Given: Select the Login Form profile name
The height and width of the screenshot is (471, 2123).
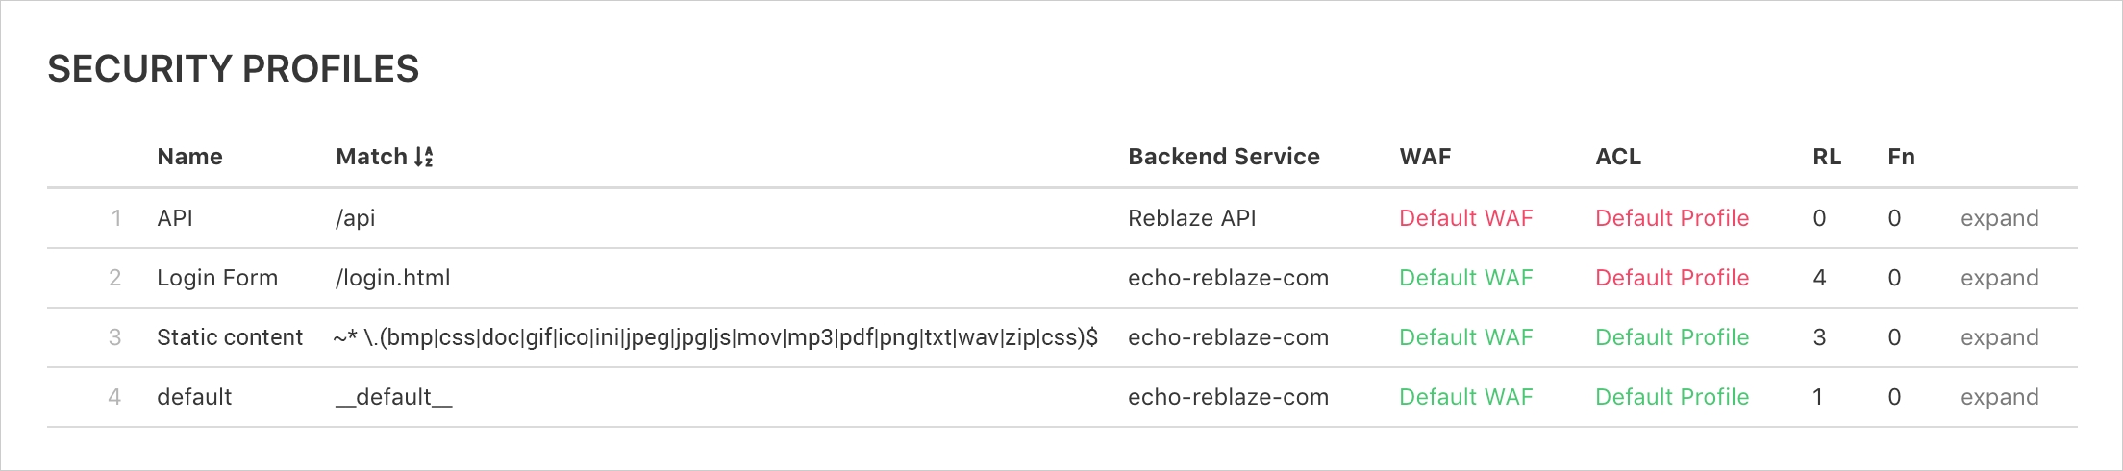Looking at the screenshot, I should [217, 278].
